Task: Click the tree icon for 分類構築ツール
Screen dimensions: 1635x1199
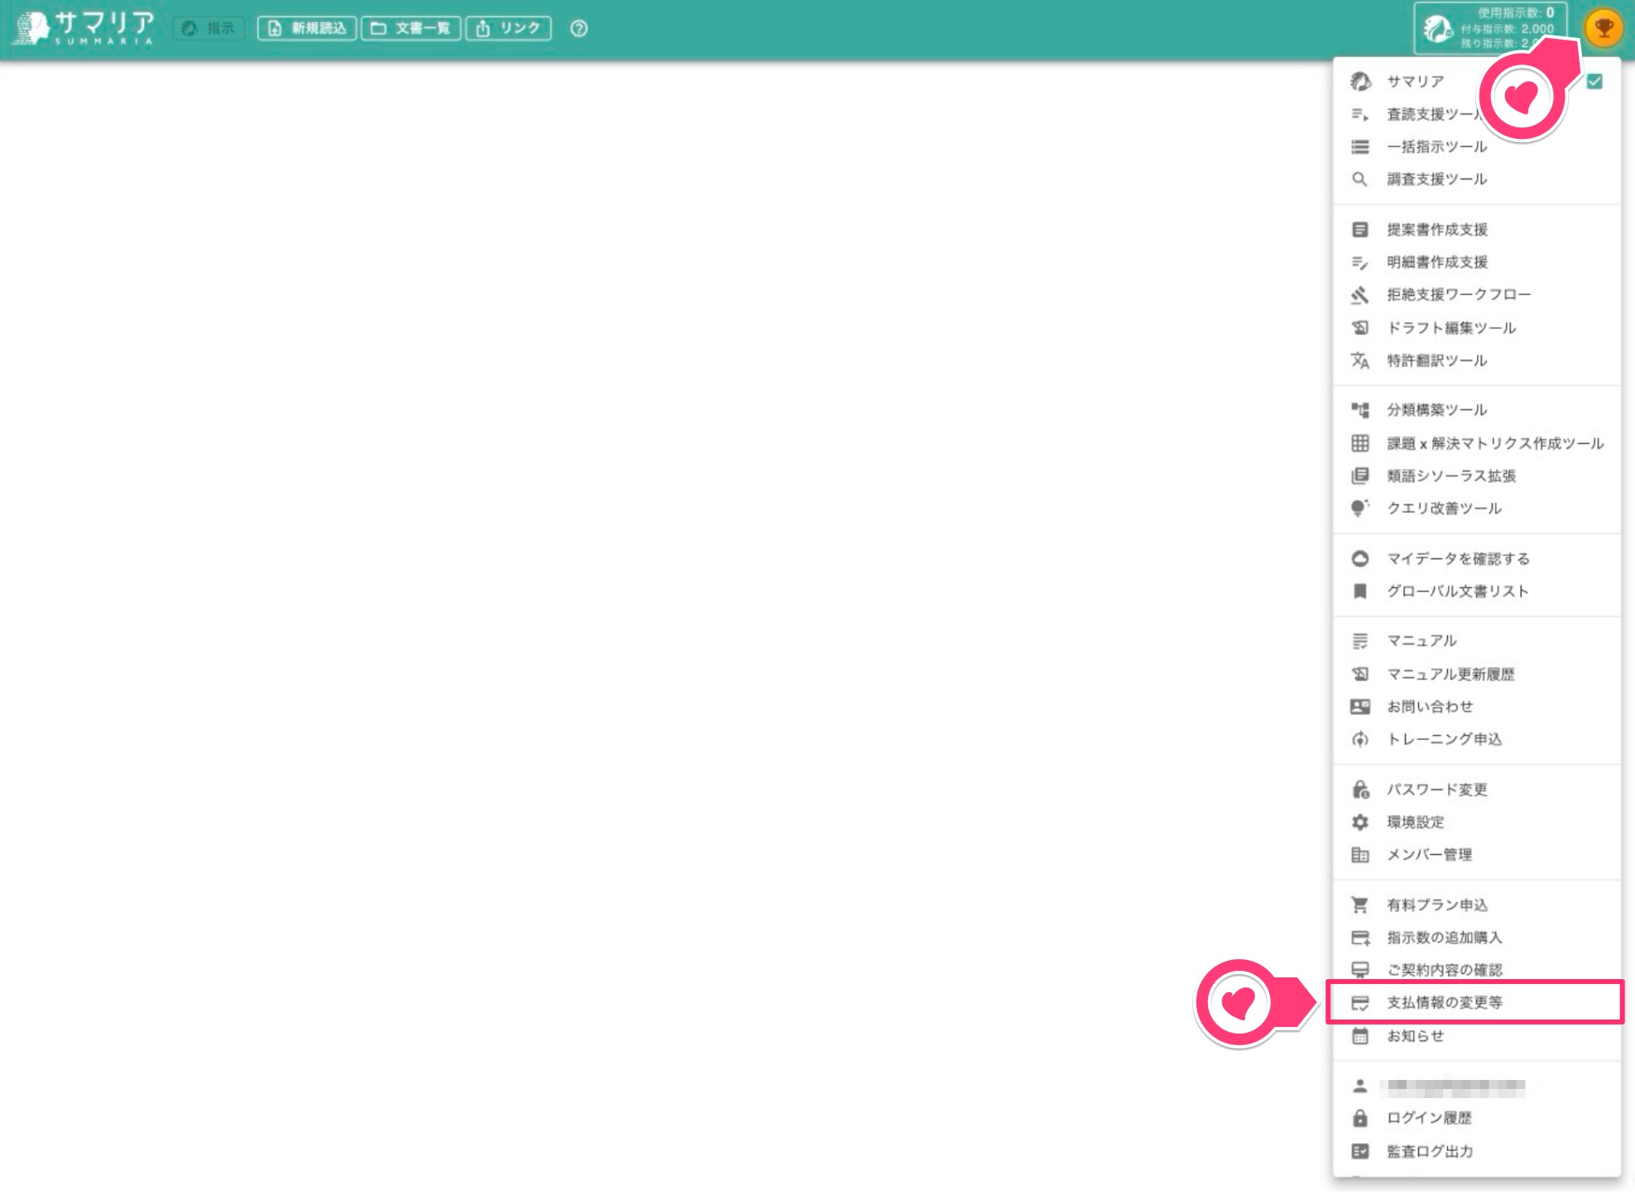Action: [x=1359, y=409]
